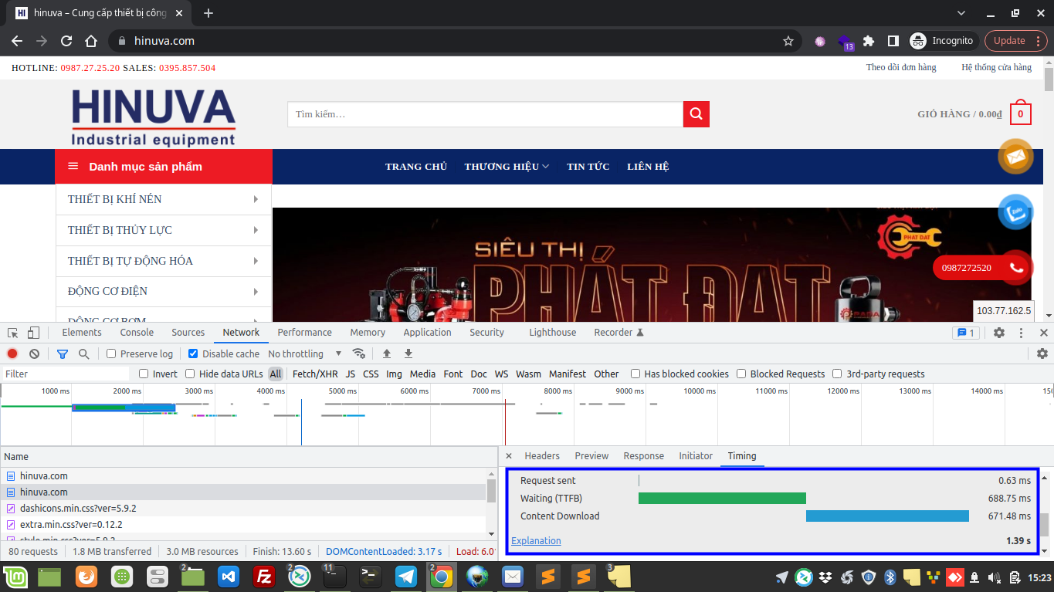
Task: Switch to the Sources tab
Action: (x=188, y=333)
